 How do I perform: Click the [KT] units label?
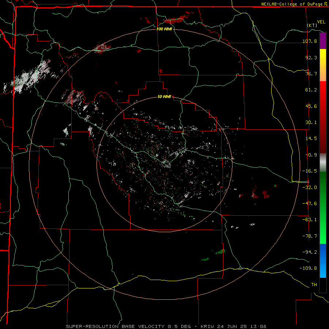pyautogui.click(x=312, y=25)
